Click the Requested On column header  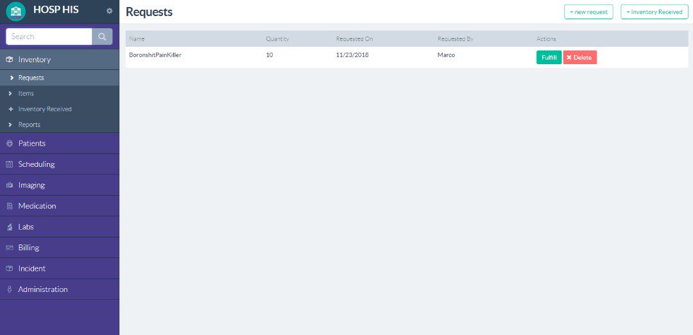pyautogui.click(x=354, y=39)
